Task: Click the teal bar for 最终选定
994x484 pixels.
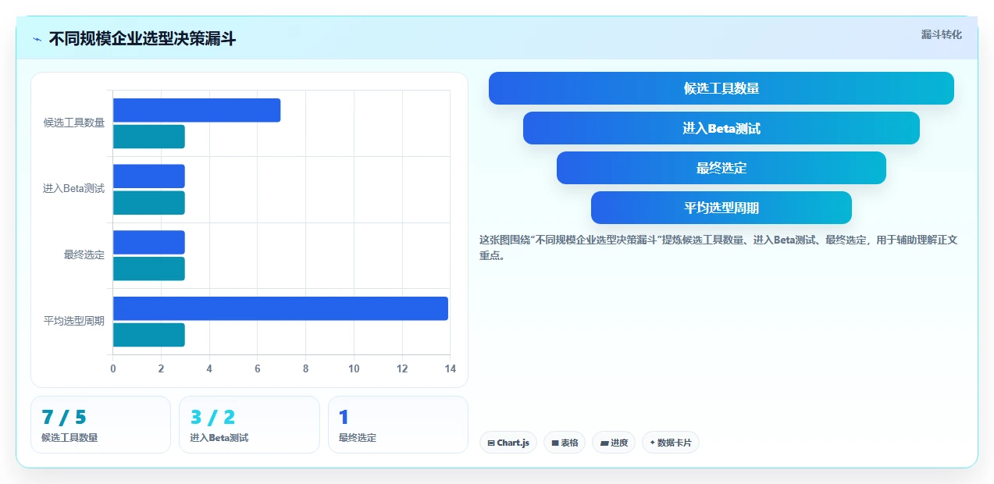Action: point(149,269)
